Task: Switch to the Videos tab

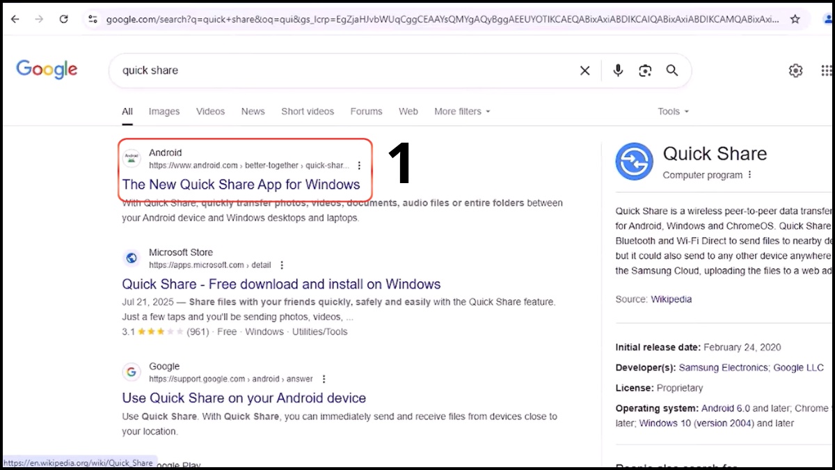Action: pos(210,111)
